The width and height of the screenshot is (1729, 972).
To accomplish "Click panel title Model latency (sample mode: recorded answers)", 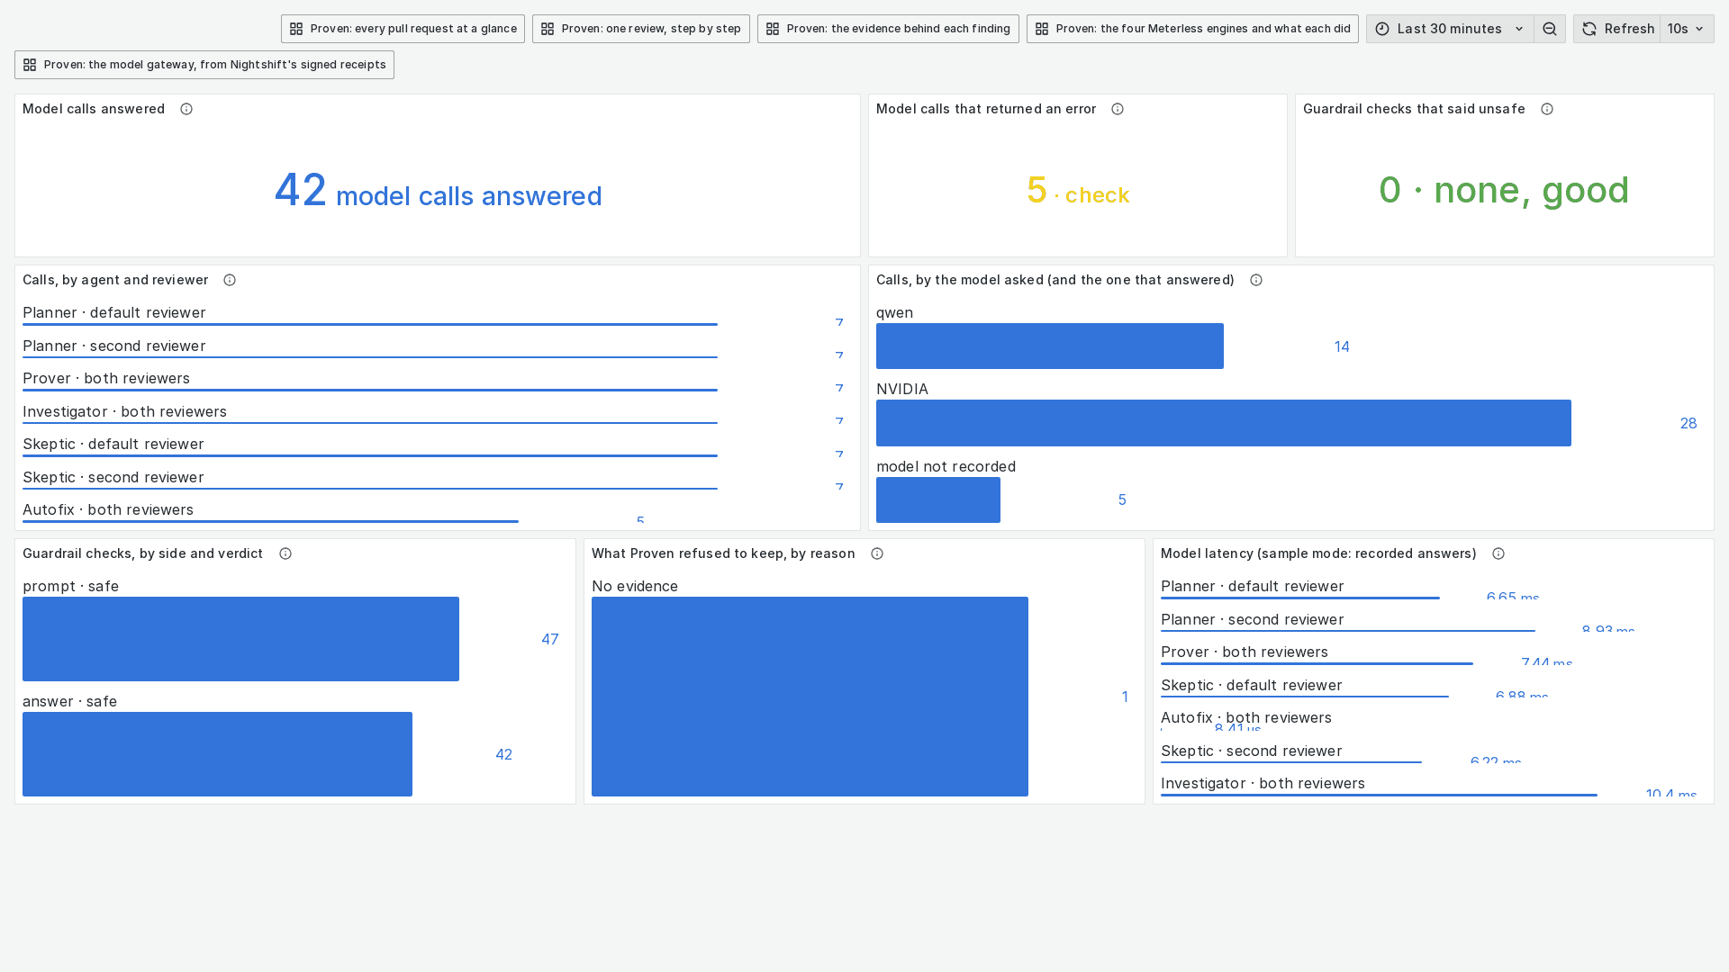I will [1318, 553].
